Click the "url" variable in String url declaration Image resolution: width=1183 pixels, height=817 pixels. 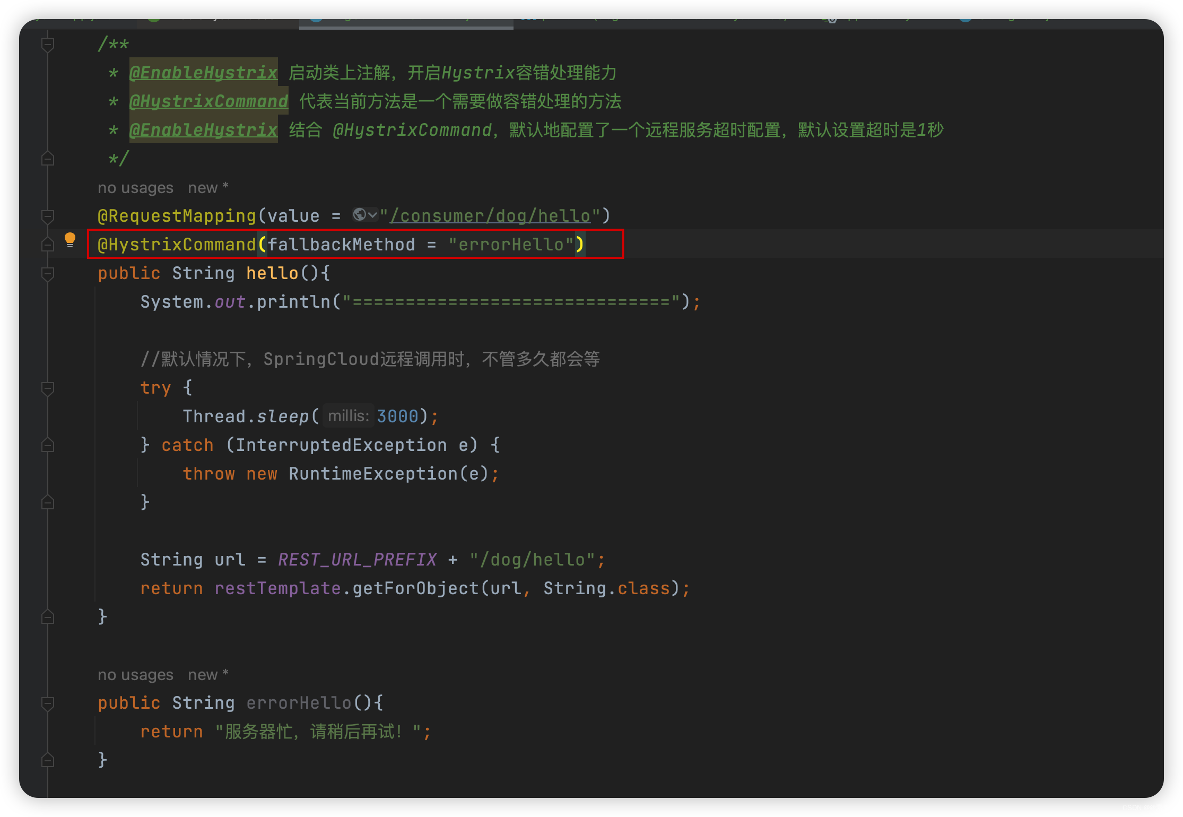click(x=230, y=560)
